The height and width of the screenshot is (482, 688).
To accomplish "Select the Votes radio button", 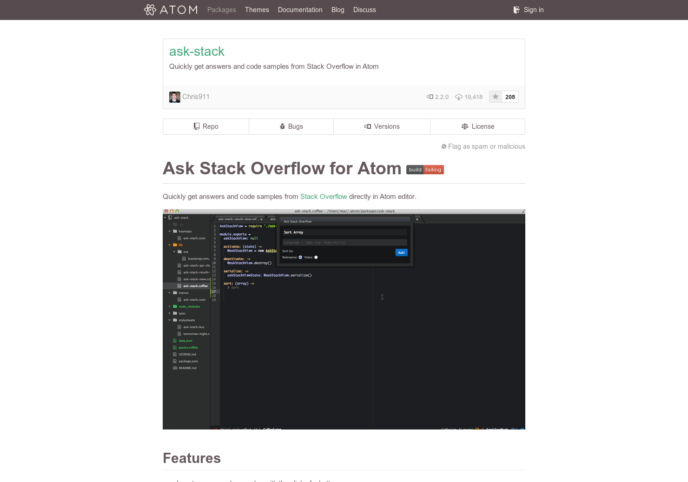I will [316, 257].
